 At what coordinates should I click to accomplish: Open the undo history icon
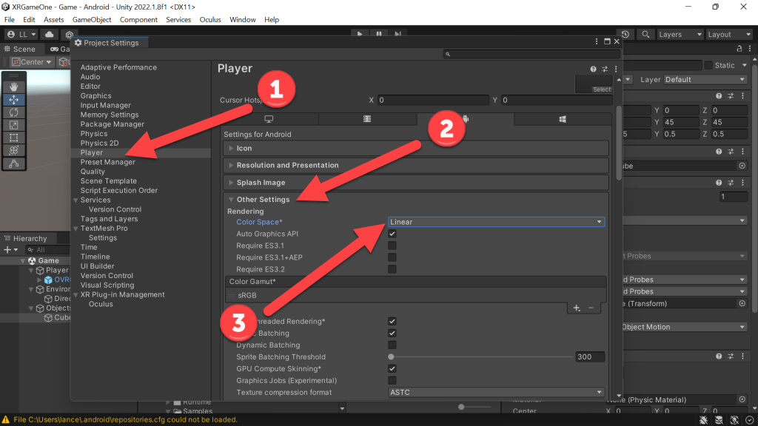coord(625,34)
